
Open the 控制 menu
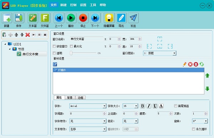pos(73,5)
